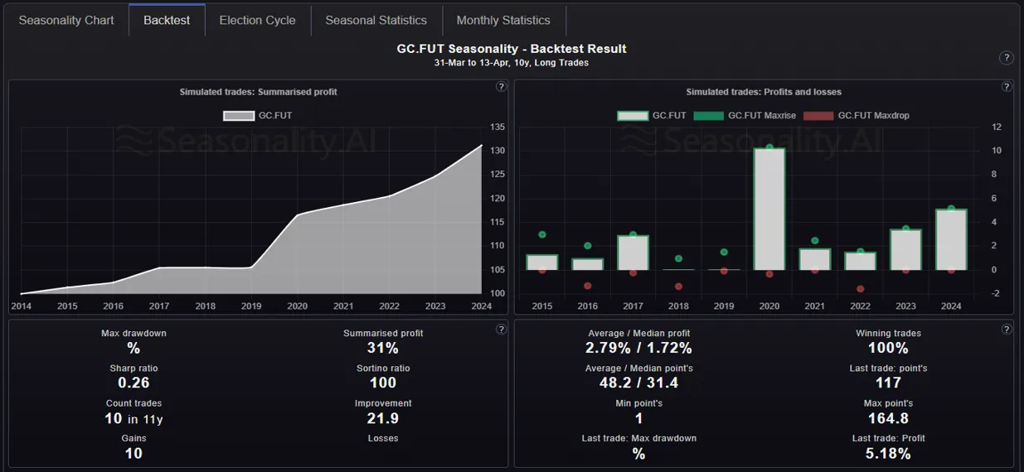Click help icon on Profits and losses chart
The width and height of the screenshot is (1024, 472).
(1007, 87)
